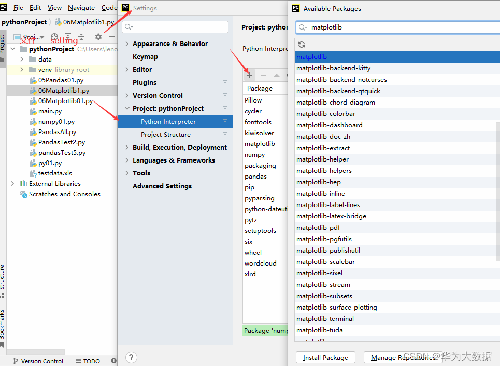Hide the Project tool window with minus icon
This screenshot has width=500, height=366.
(111, 37)
